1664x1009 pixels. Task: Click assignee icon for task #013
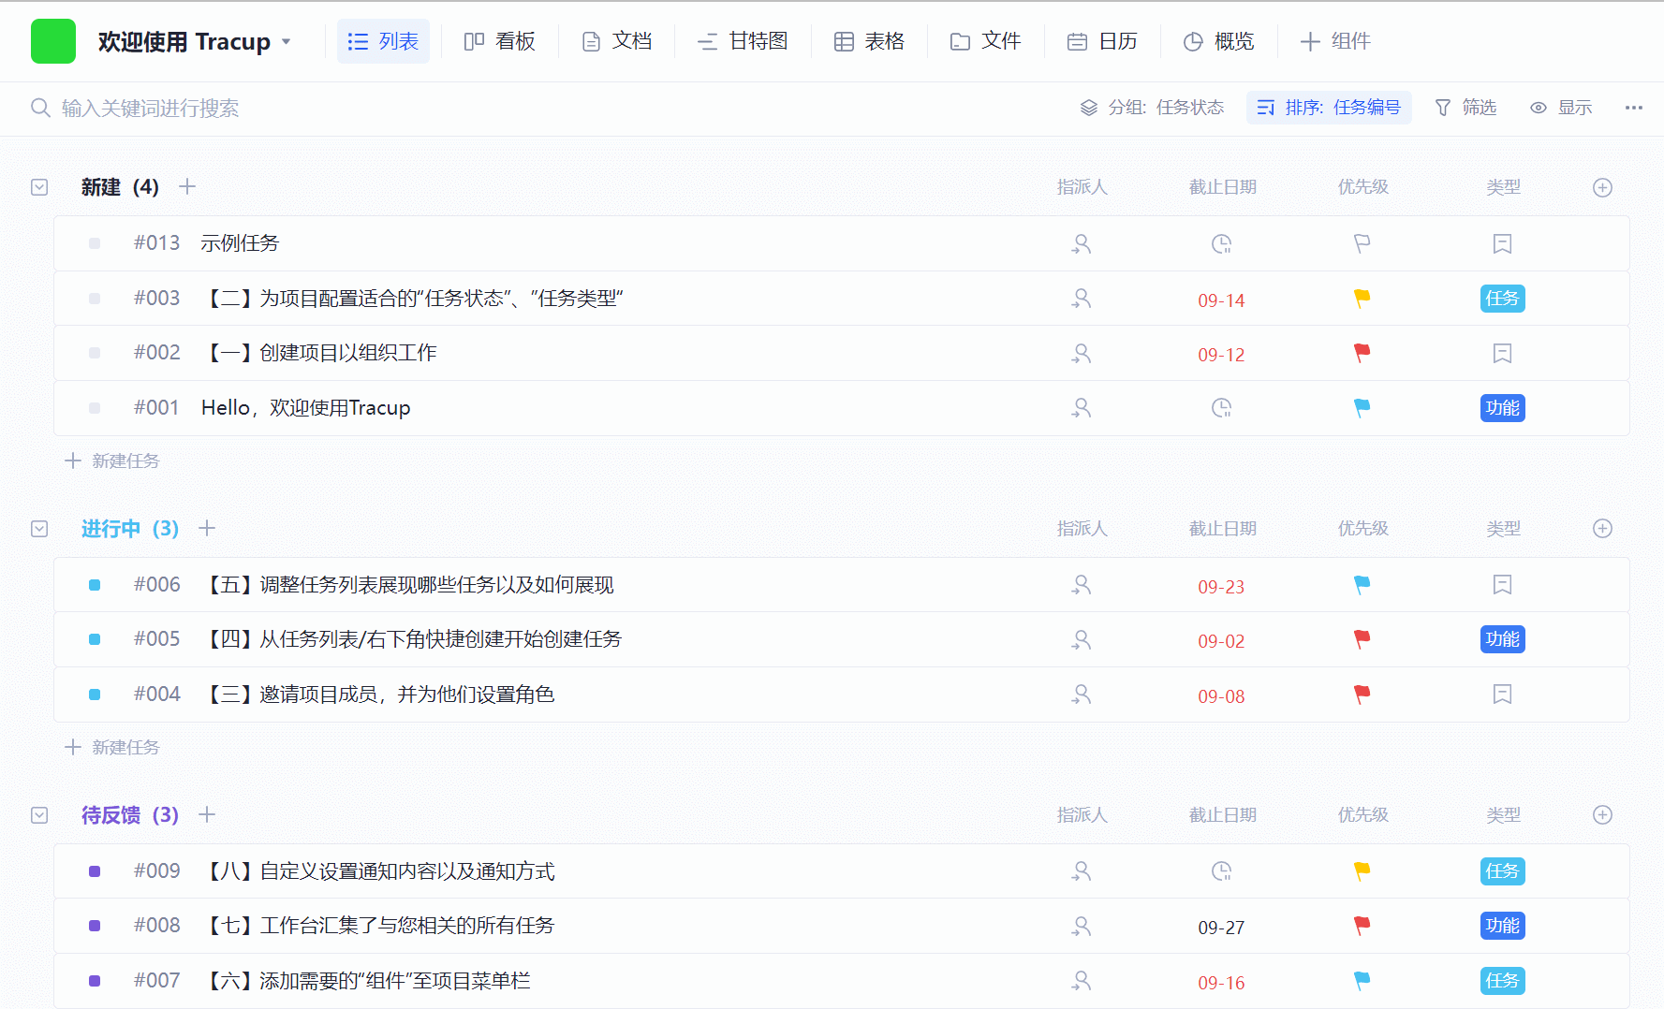tap(1082, 243)
